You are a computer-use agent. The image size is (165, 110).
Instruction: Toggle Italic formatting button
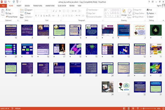click(x=39, y=16)
